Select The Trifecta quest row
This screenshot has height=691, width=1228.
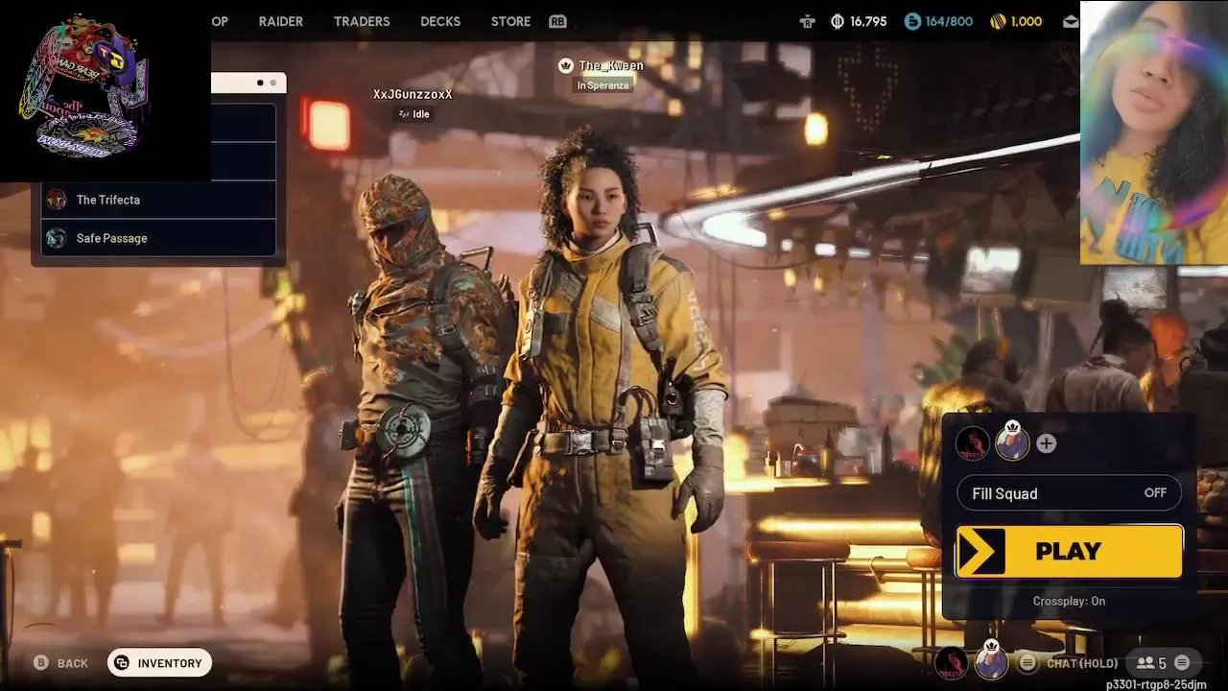[159, 200]
